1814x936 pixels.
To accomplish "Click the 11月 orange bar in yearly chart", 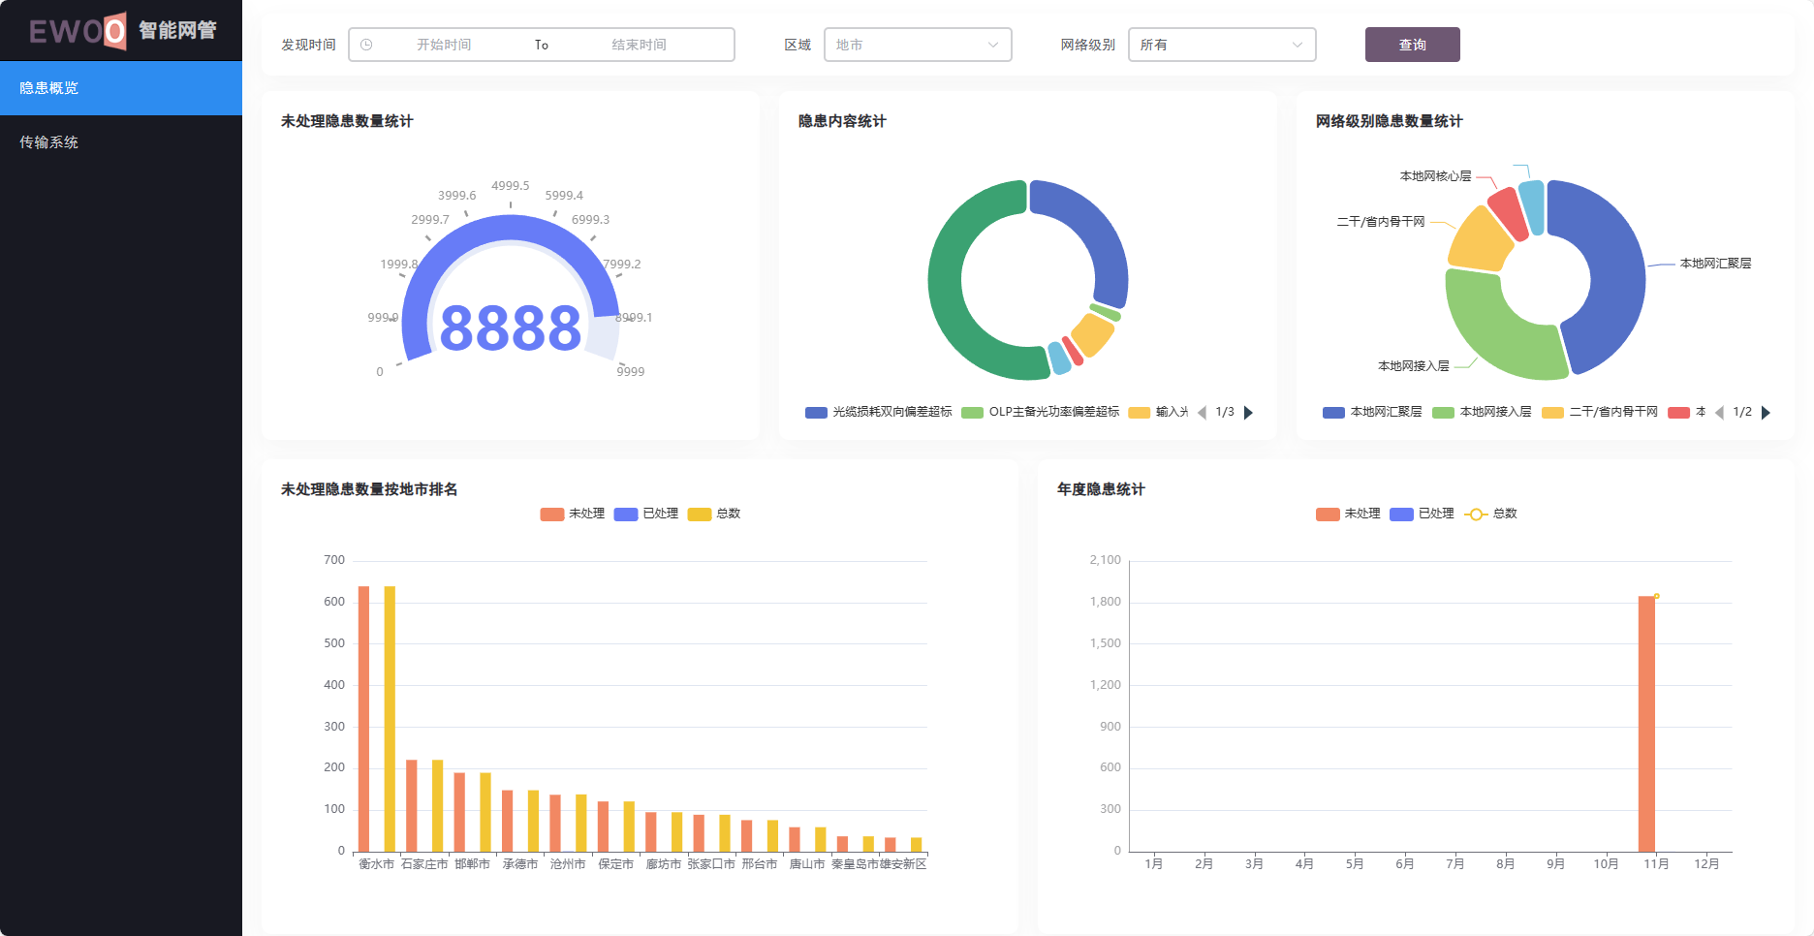I will click(1646, 724).
